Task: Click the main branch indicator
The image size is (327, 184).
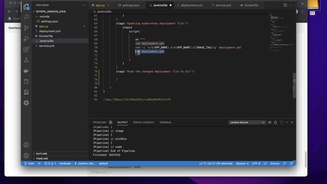Action: coord(29,164)
